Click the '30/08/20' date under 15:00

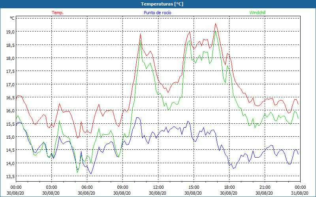tap(193, 193)
